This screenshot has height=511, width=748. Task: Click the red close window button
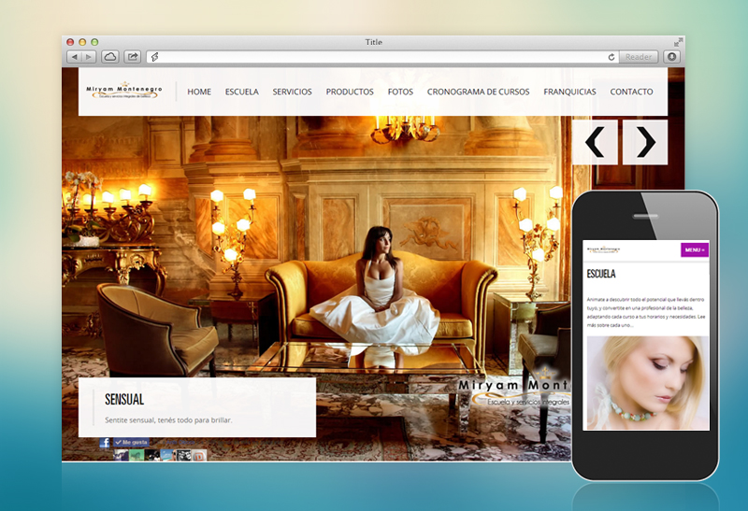[70, 42]
